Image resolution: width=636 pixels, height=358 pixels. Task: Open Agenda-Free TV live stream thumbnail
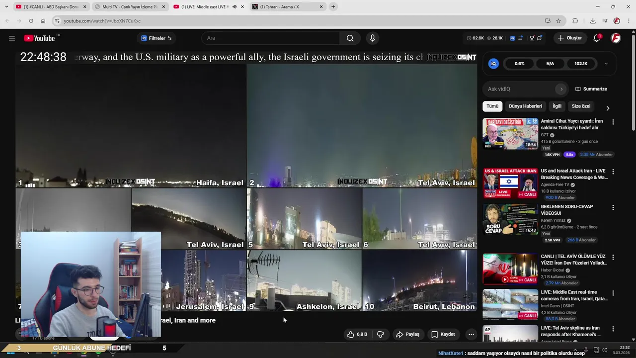pos(510,183)
